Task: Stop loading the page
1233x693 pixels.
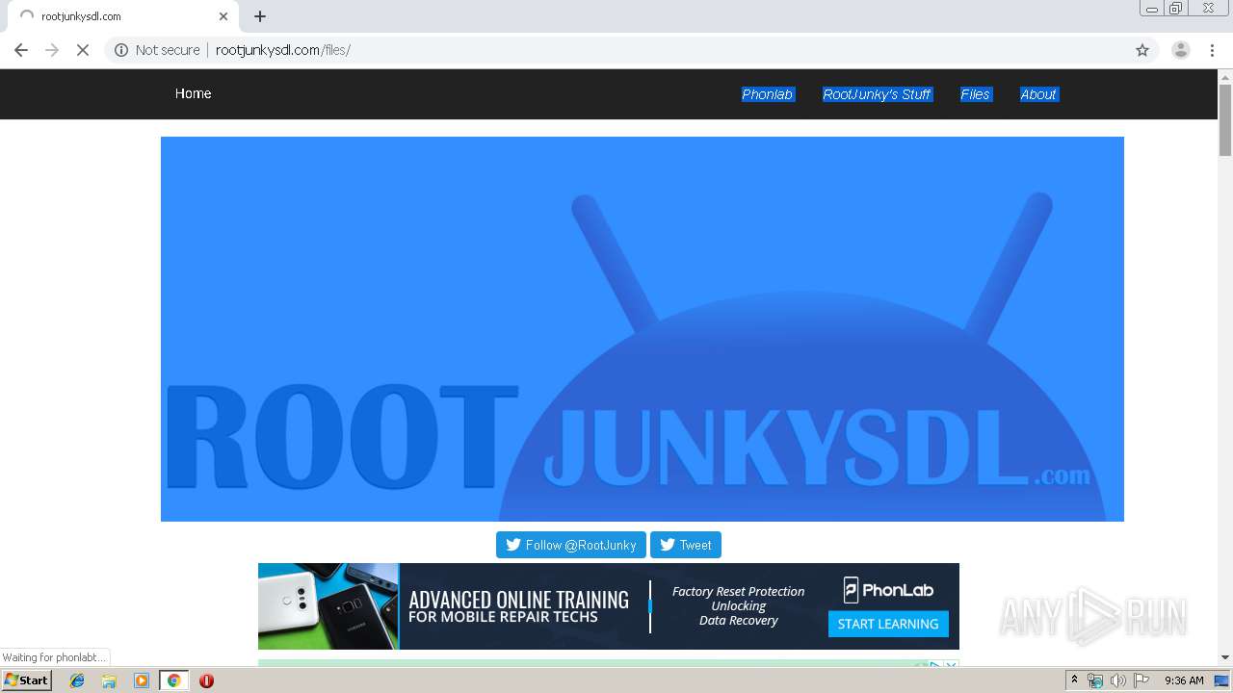Action: tap(83, 50)
